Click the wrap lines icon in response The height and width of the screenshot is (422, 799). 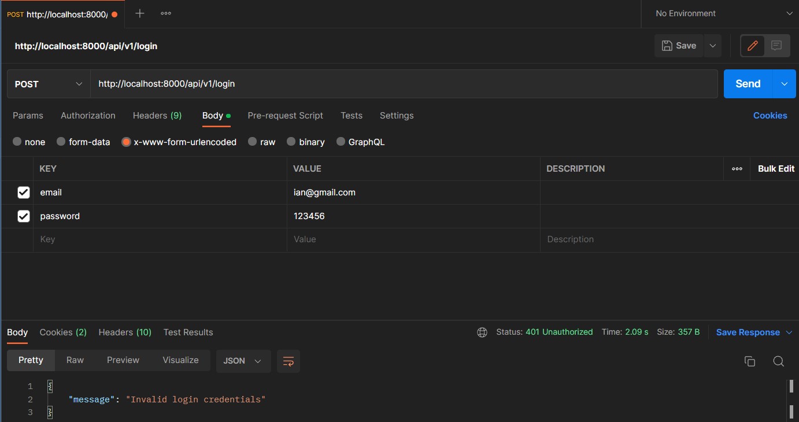(288, 361)
